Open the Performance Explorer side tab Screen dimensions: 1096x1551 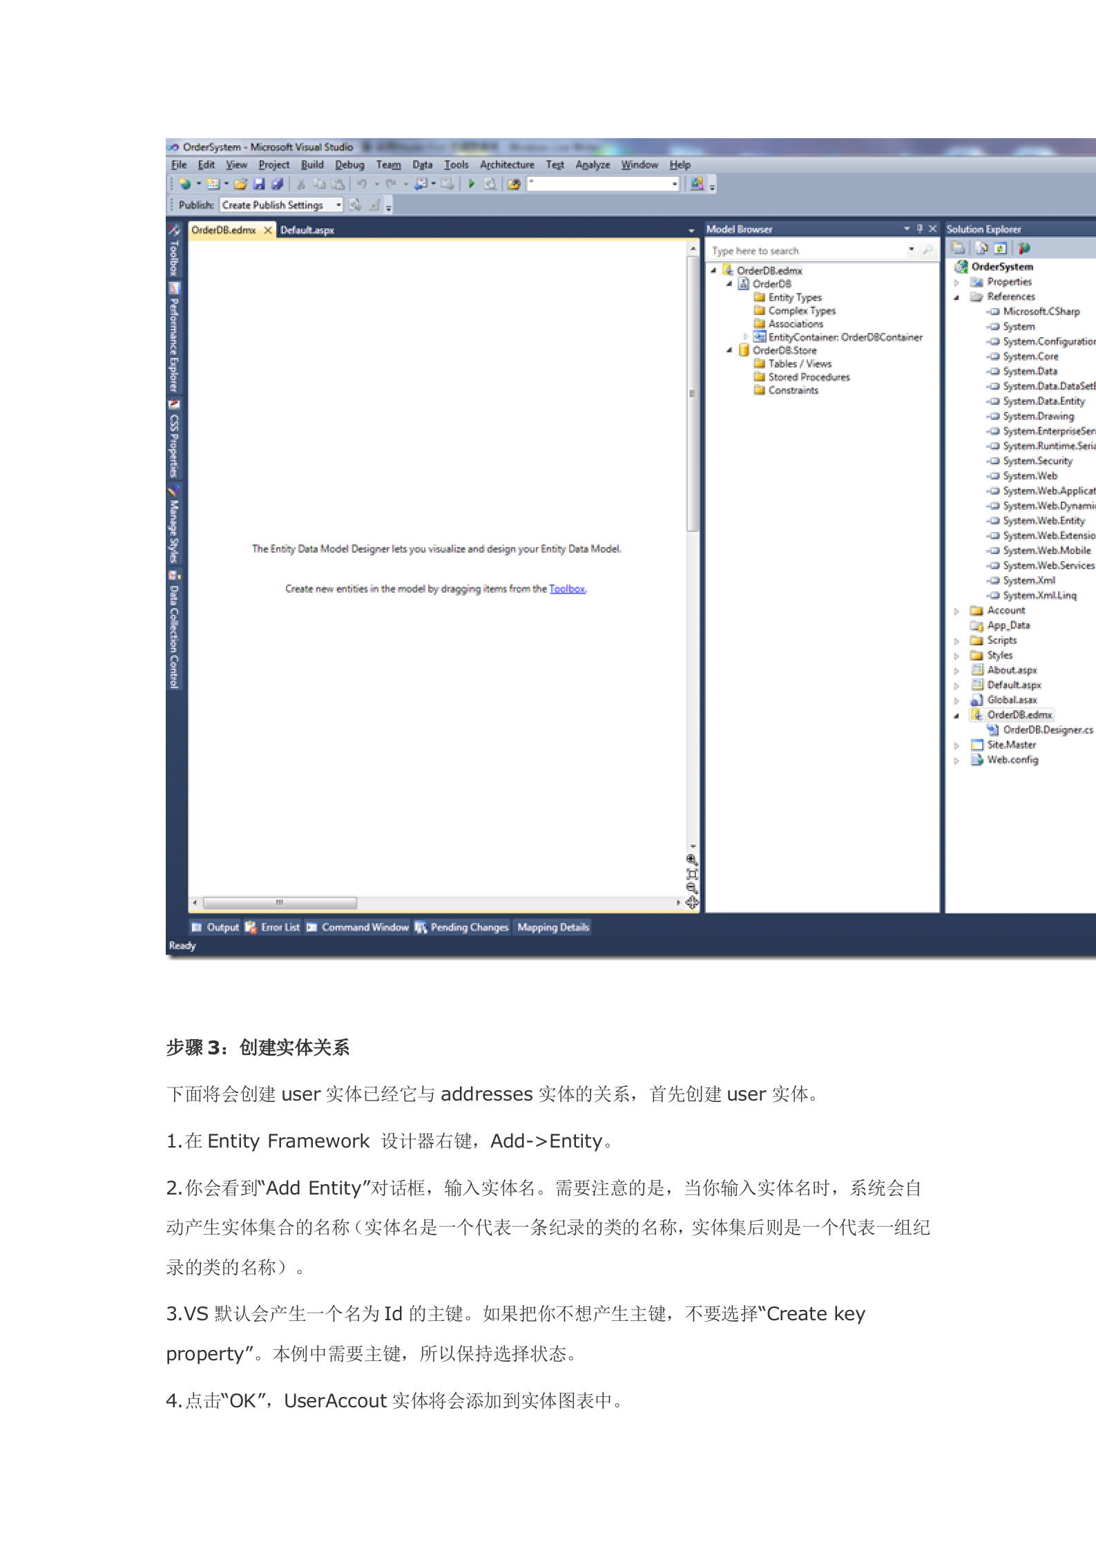174,338
